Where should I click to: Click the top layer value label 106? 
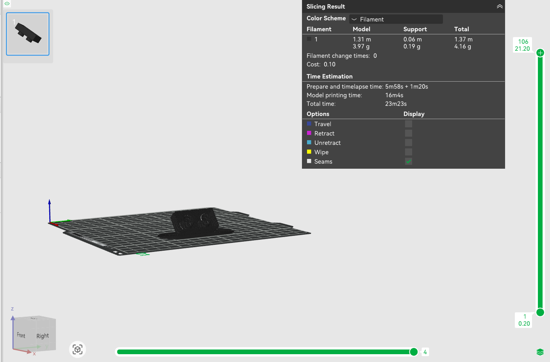(x=523, y=42)
